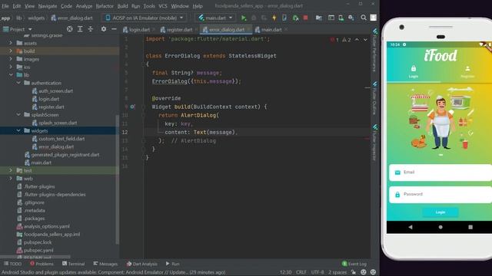492x276 pixels.
Task: Open main.dart run configuration dropdown
Action: click(x=215, y=18)
